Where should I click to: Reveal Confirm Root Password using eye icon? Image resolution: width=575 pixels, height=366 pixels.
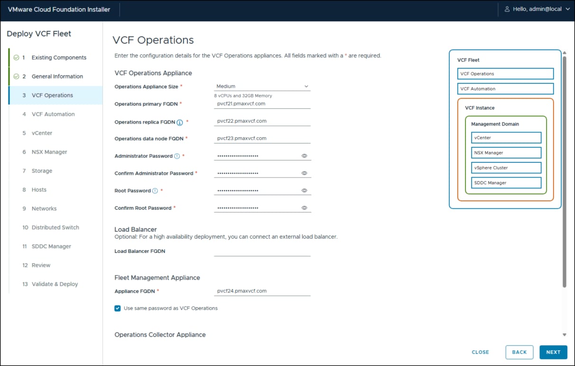coord(305,208)
